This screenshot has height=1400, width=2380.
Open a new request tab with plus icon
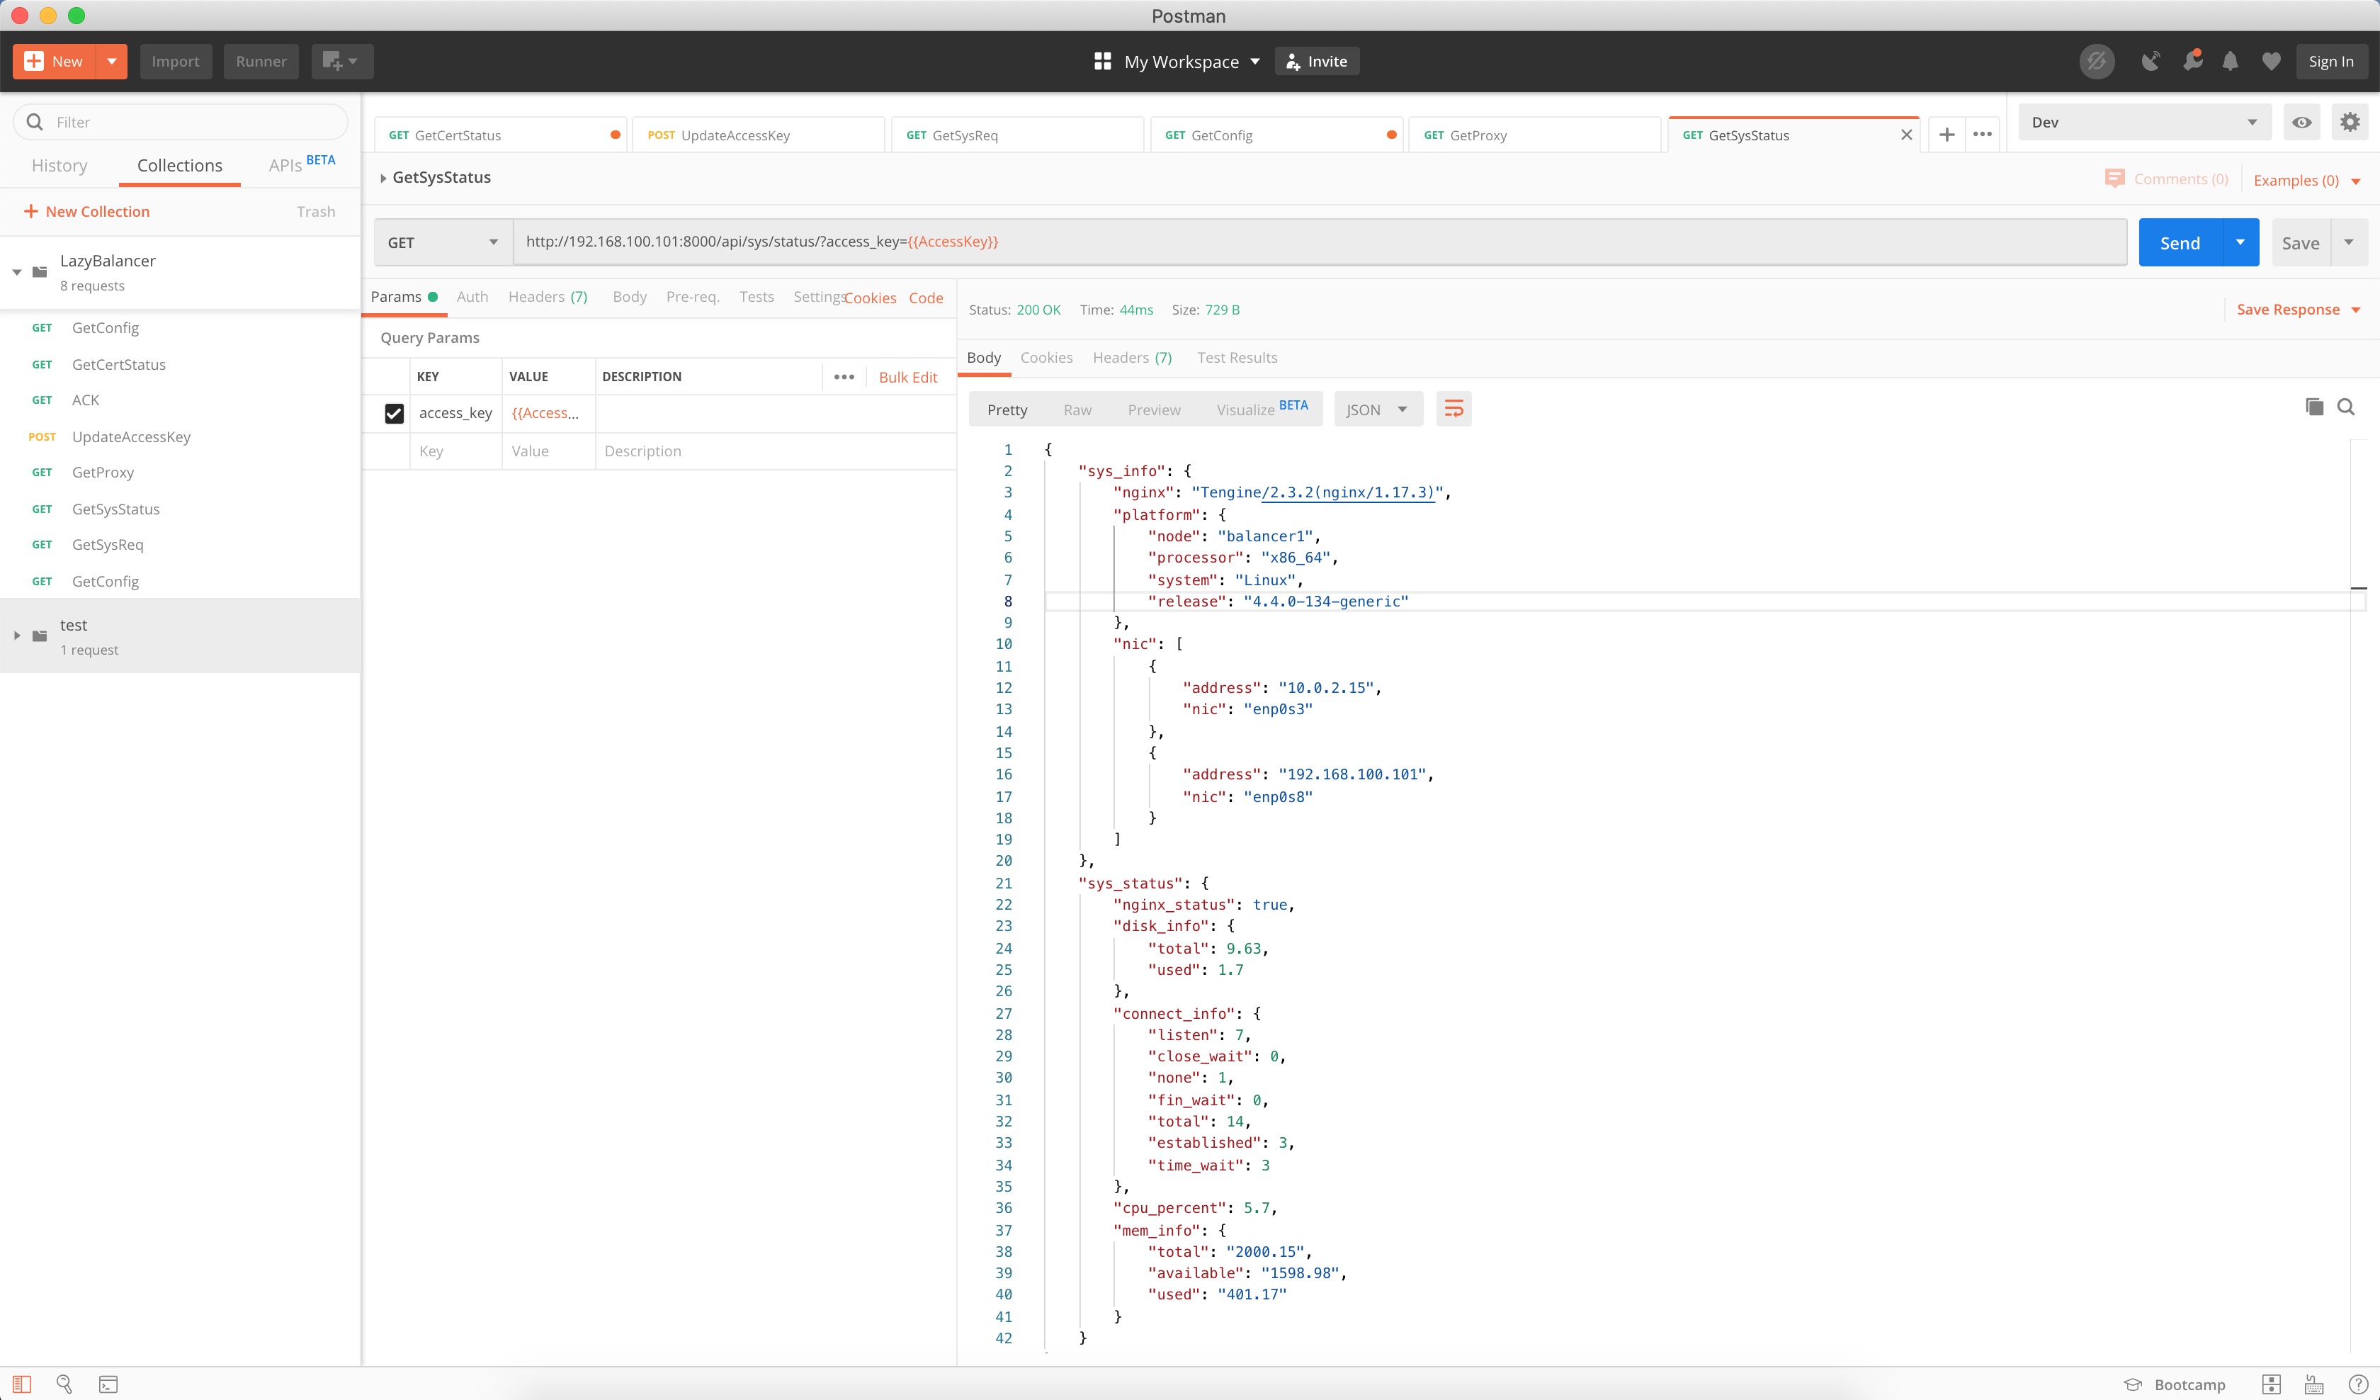click(1946, 135)
